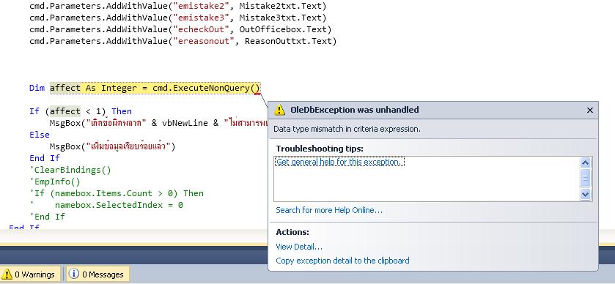Click the warning triangle icon in error list
Image resolution: width=615 pixels, height=284 pixels.
tap(7, 274)
